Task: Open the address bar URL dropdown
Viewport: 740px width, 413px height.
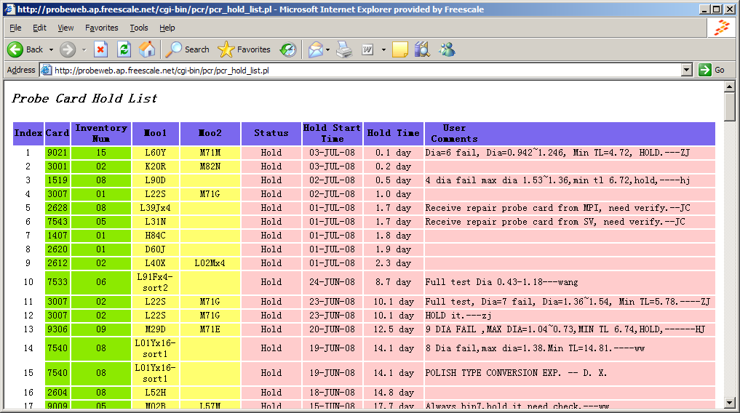Action: 686,70
